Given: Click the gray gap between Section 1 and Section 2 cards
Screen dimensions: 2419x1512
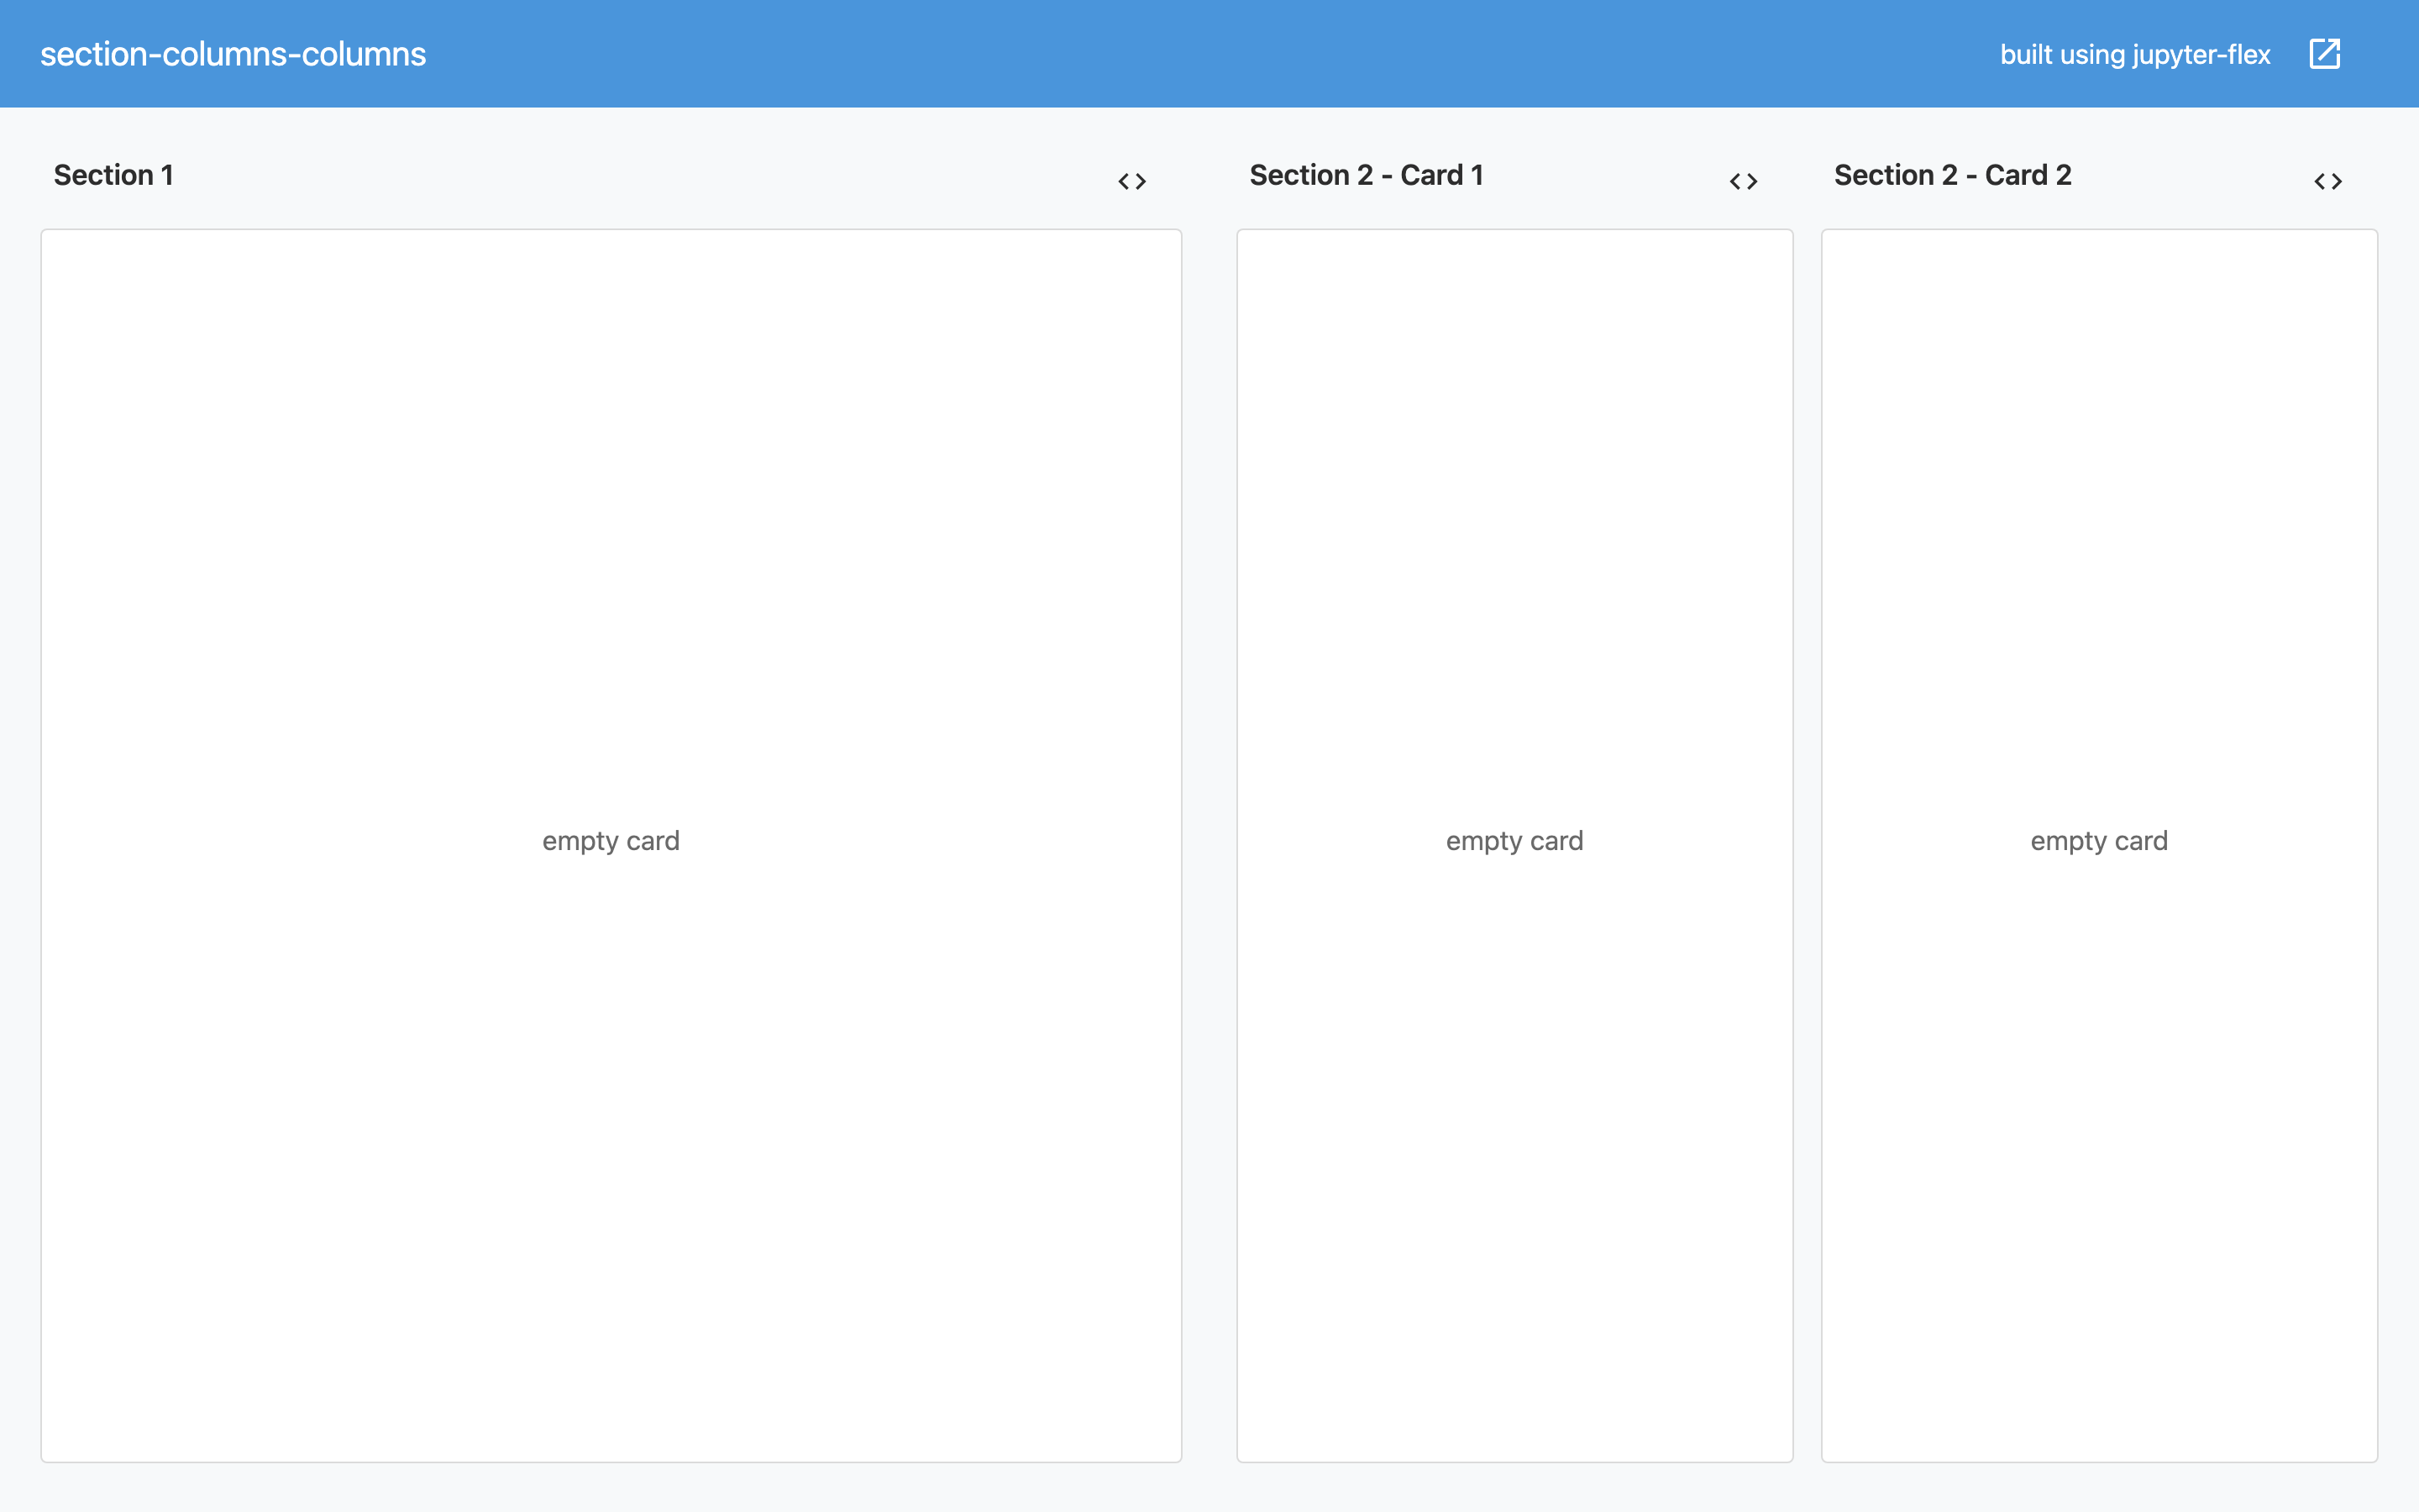Looking at the screenshot, I should 1209,840.
